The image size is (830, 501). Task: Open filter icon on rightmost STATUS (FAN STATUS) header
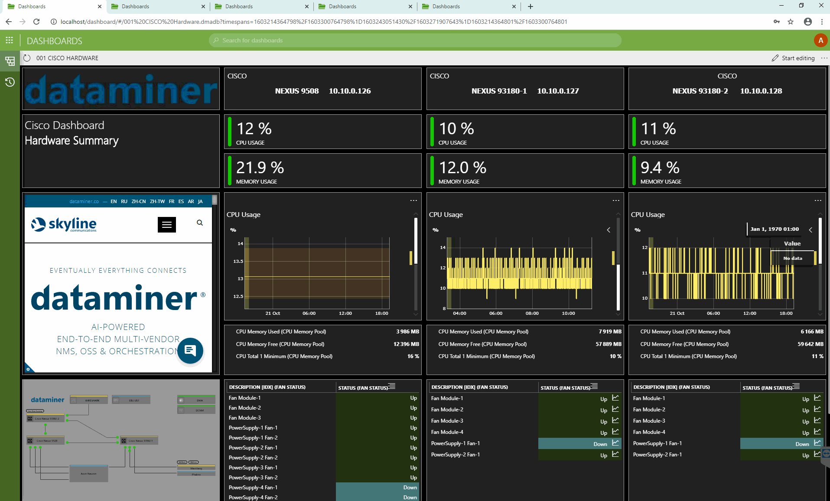click(x=796, y=386)
